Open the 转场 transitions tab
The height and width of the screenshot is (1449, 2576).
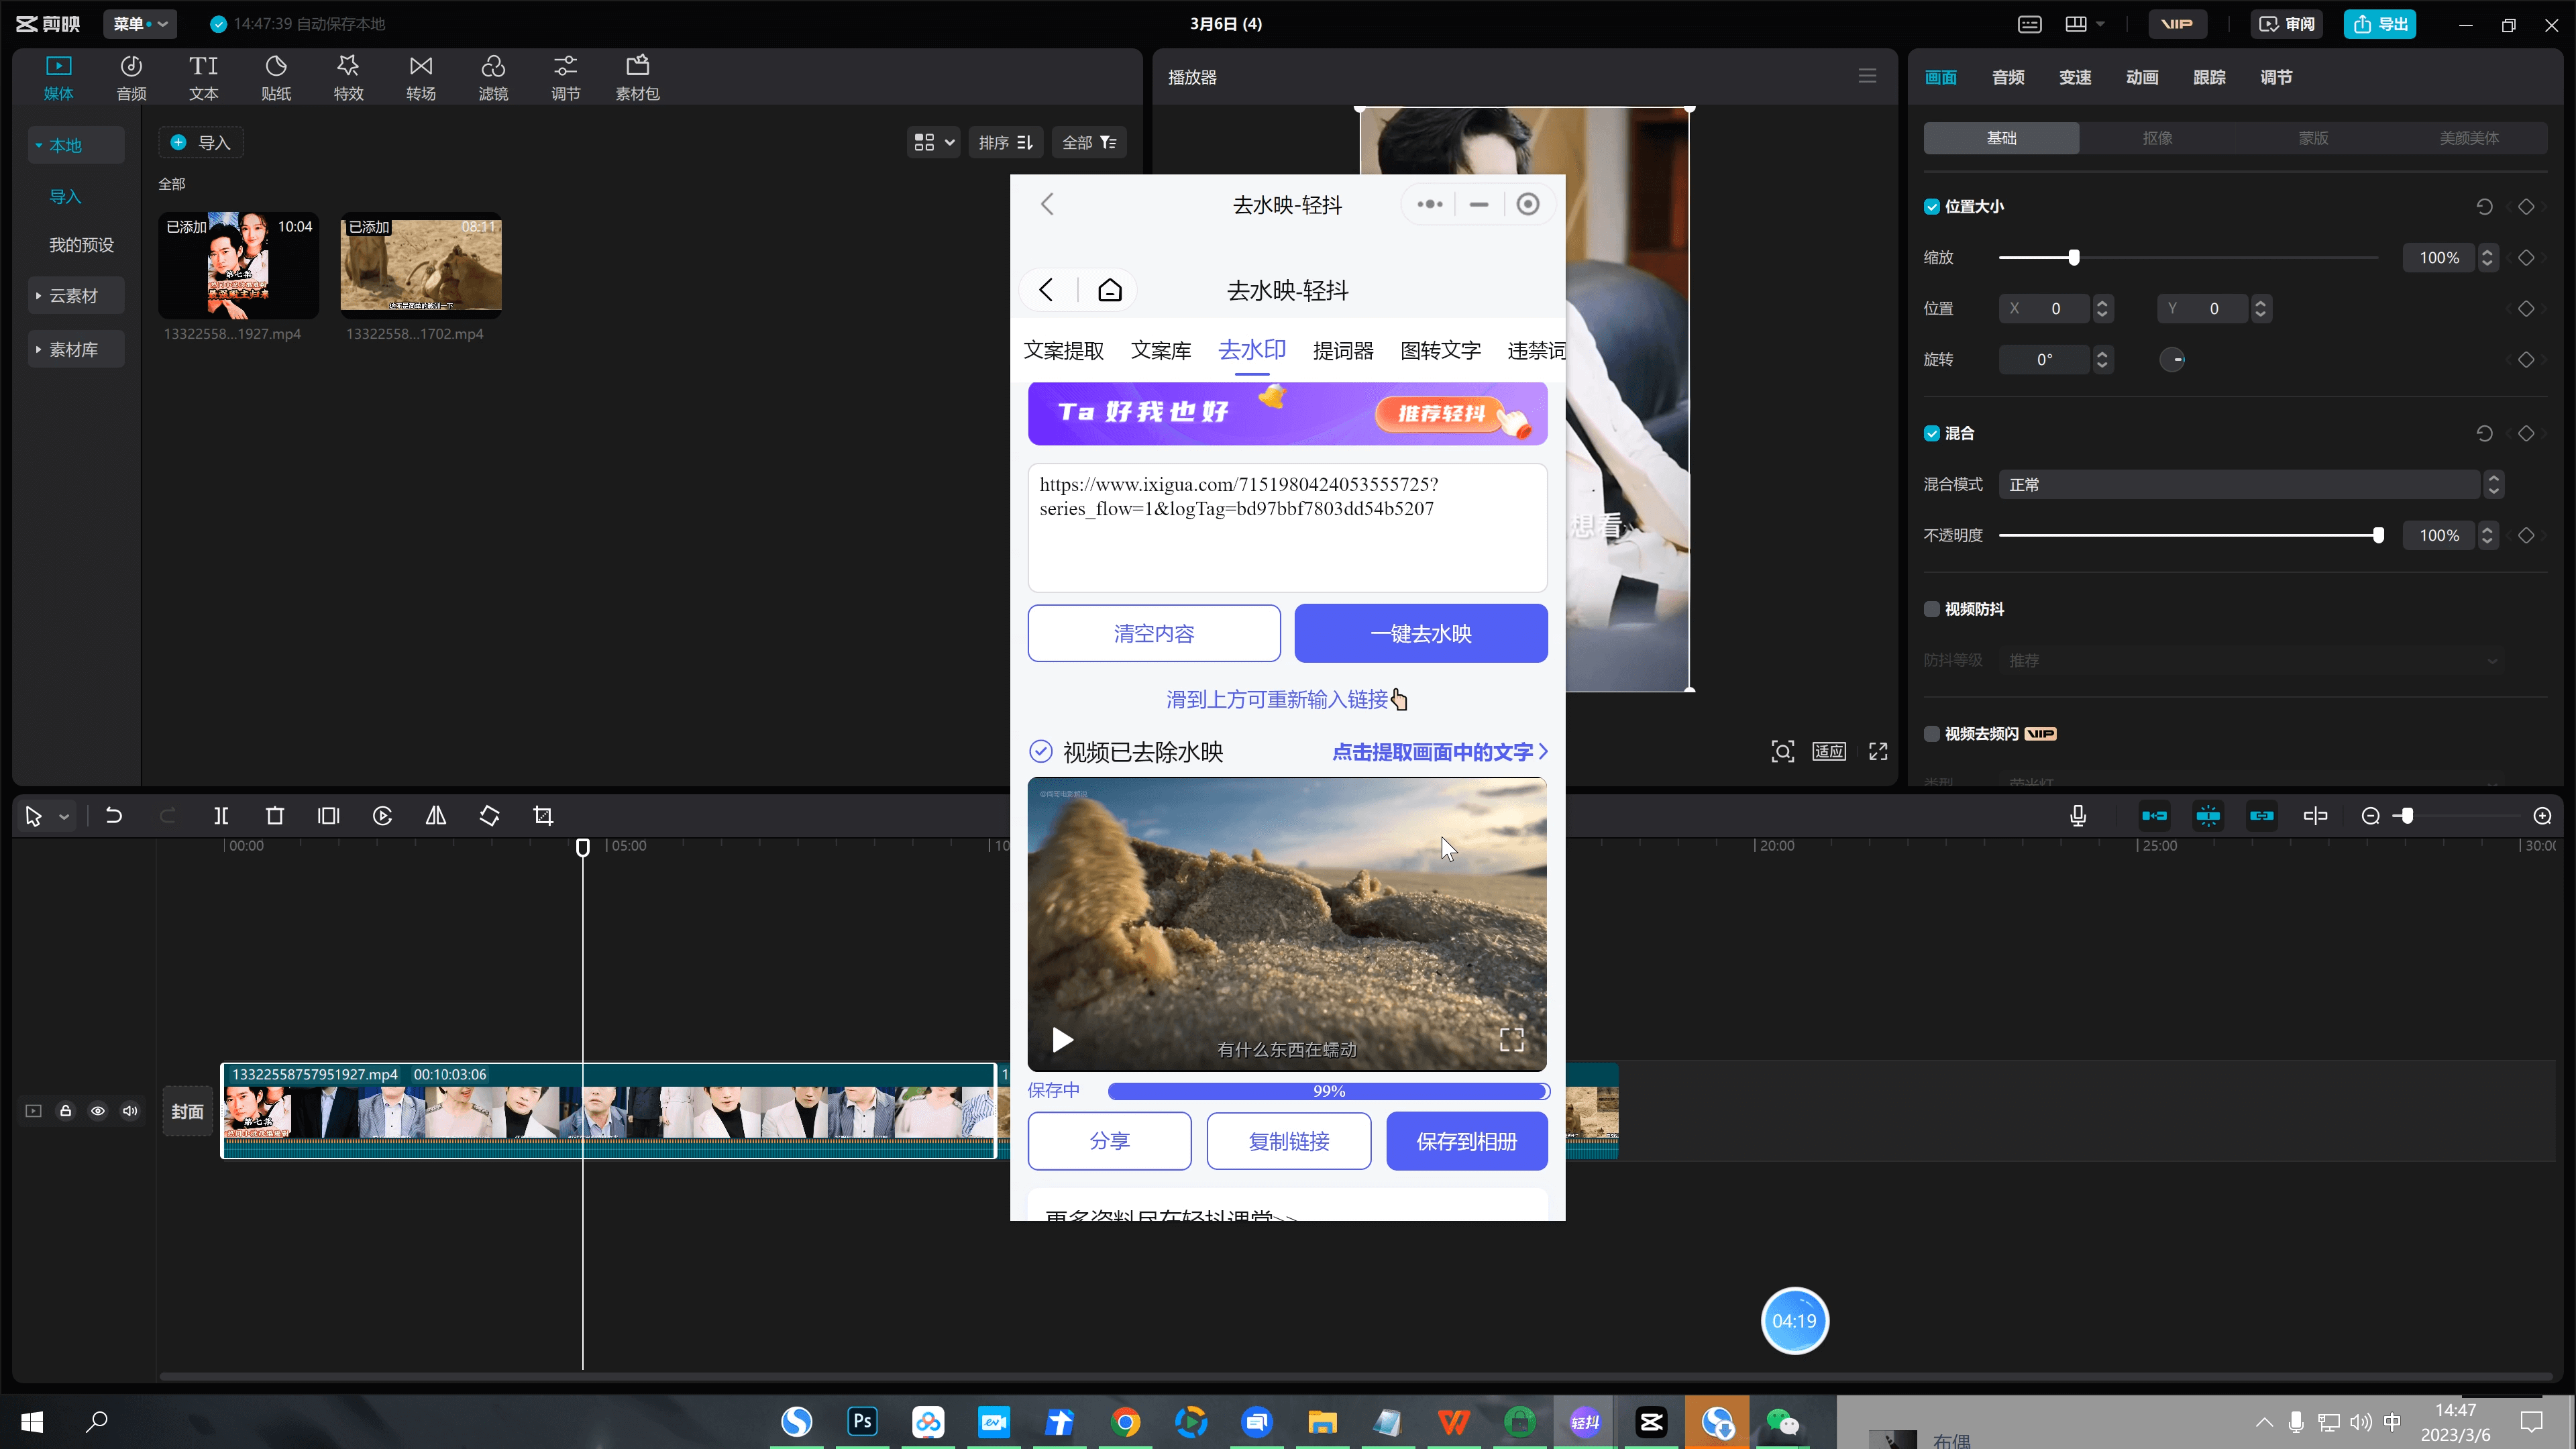click(x=421, y=77)
